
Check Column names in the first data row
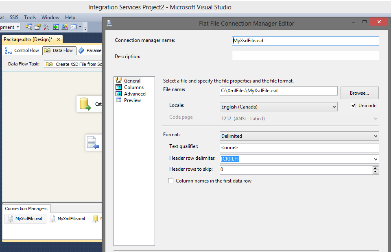(170, 181)
